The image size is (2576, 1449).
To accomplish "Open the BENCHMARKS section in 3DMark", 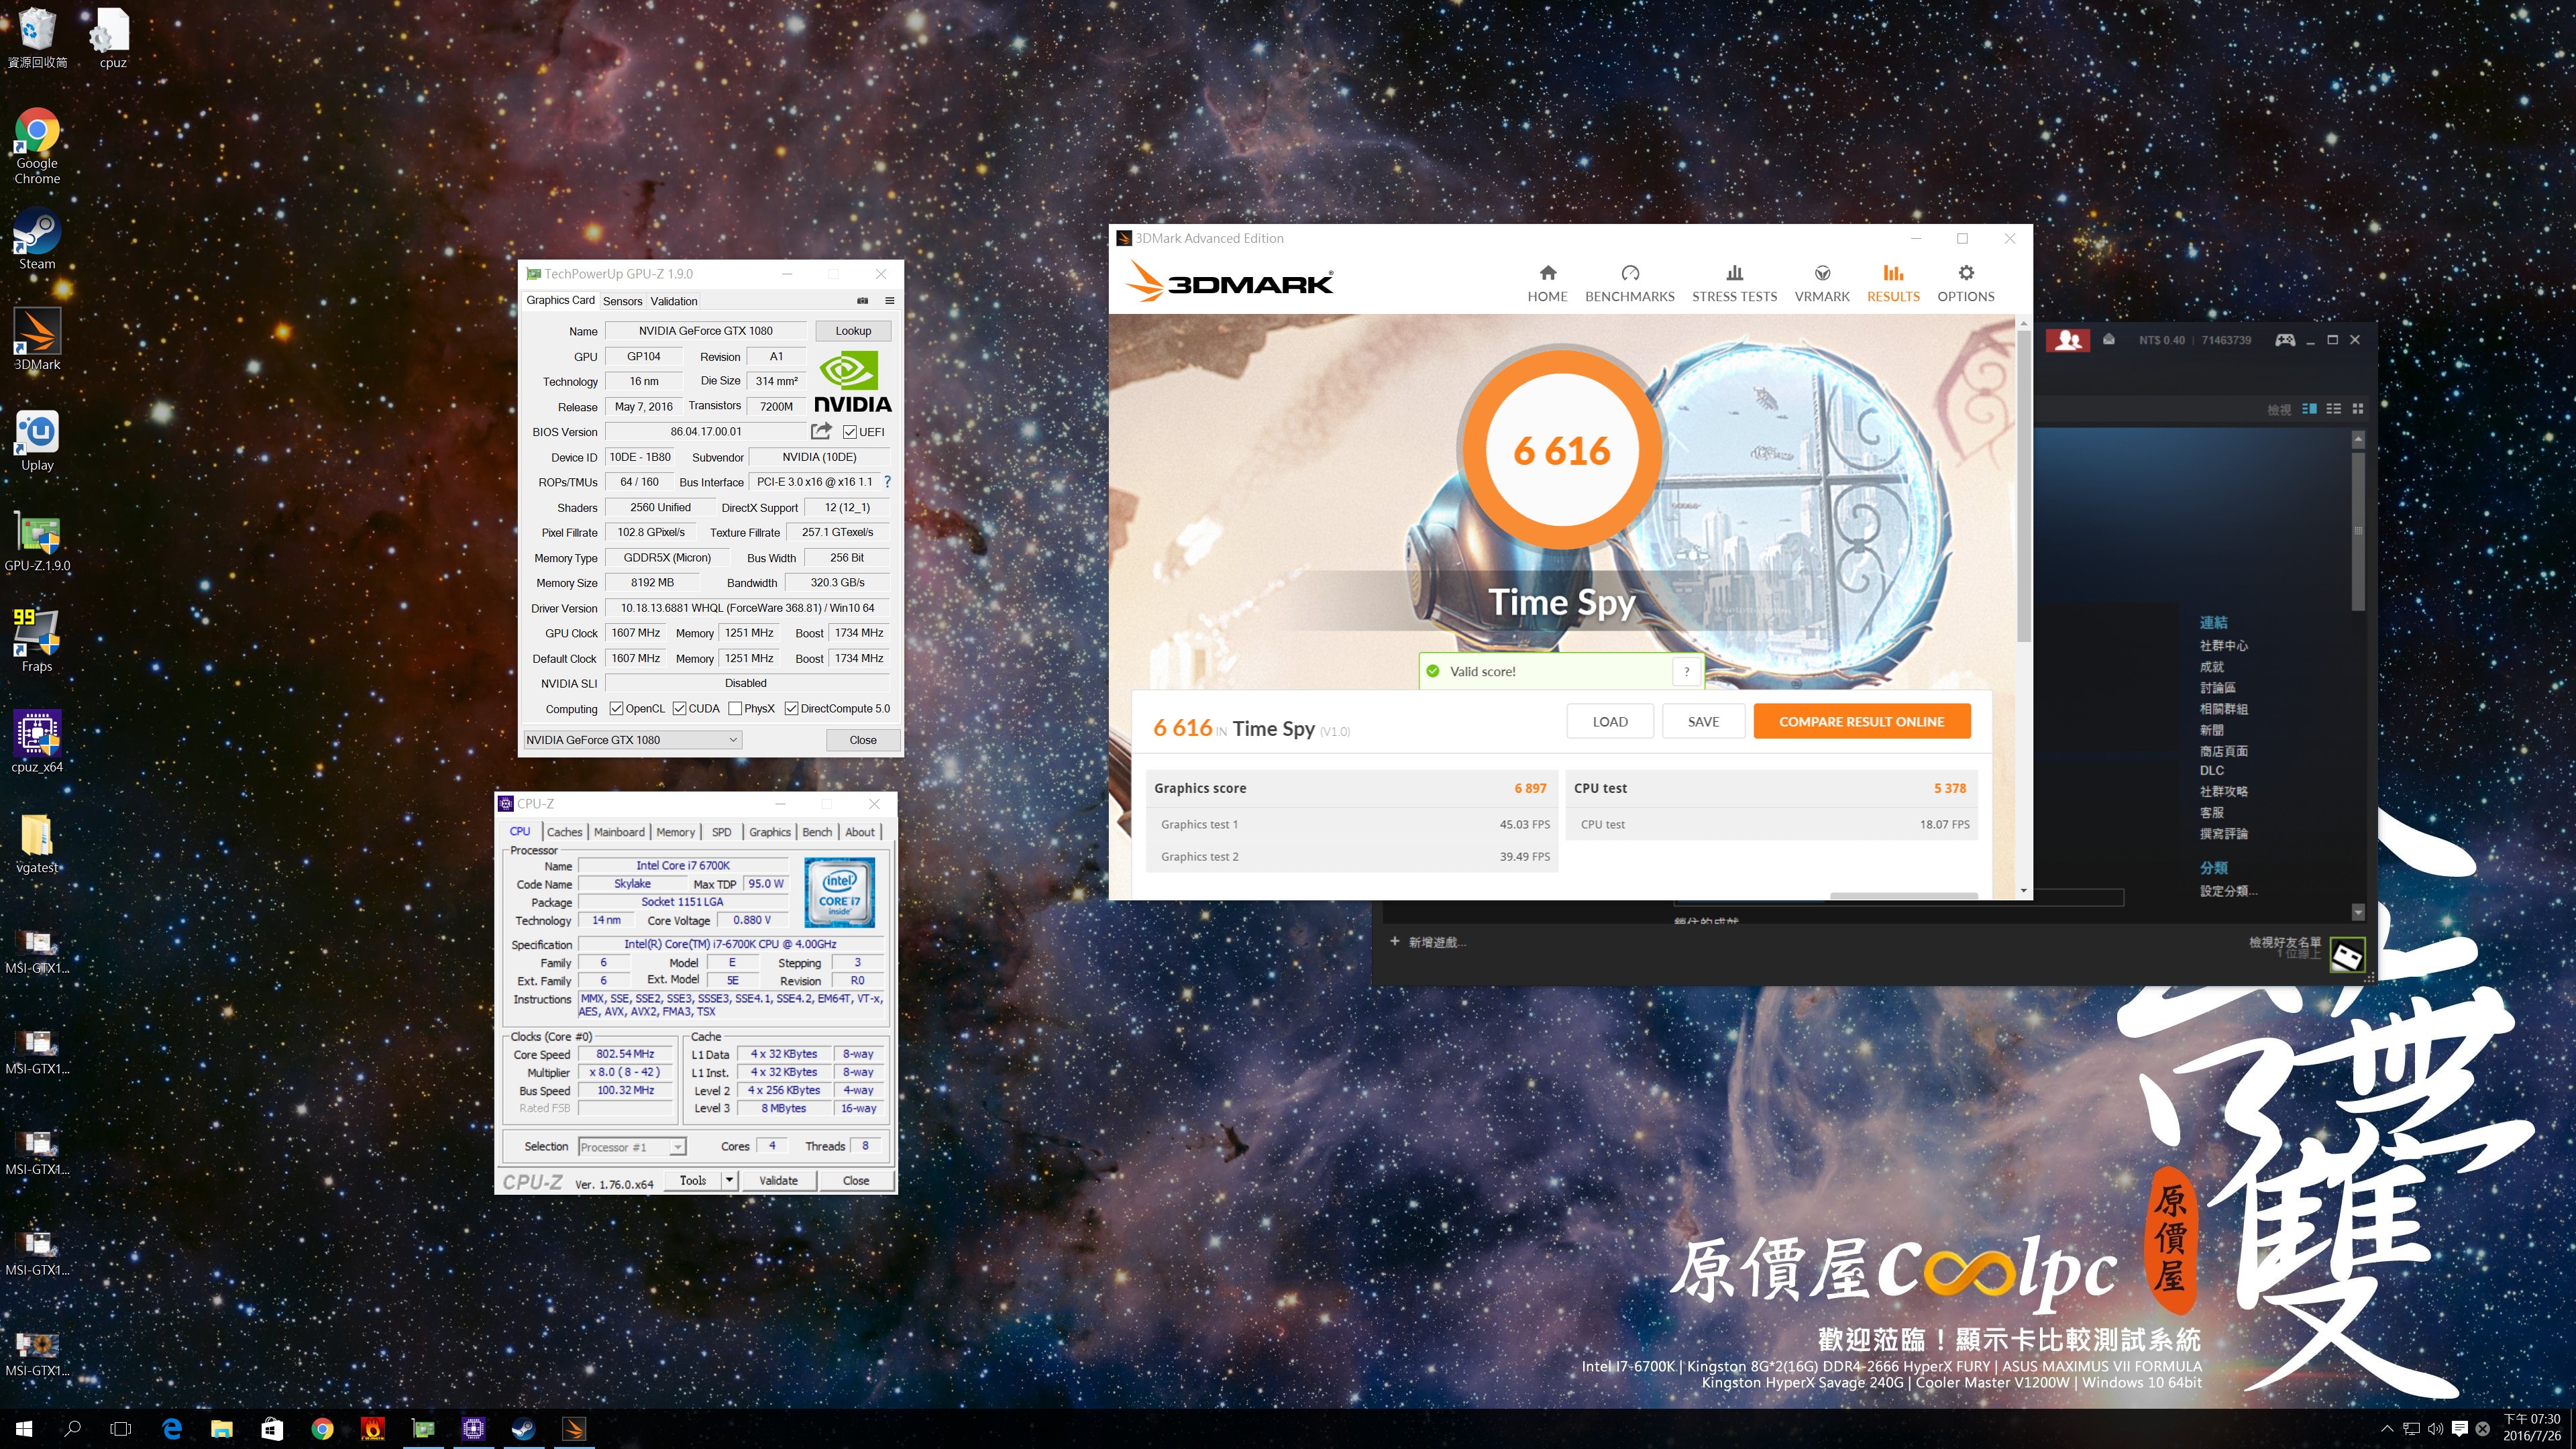I will point(1629,283).
